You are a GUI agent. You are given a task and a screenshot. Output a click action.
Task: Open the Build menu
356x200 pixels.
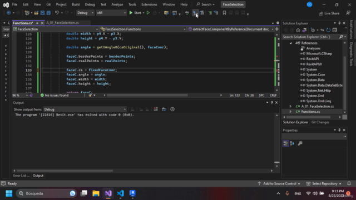pyautogui.click(x=76, y=4)
